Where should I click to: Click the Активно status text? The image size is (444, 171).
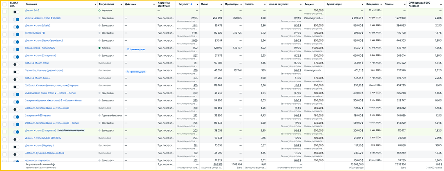(x=106, y=48)
